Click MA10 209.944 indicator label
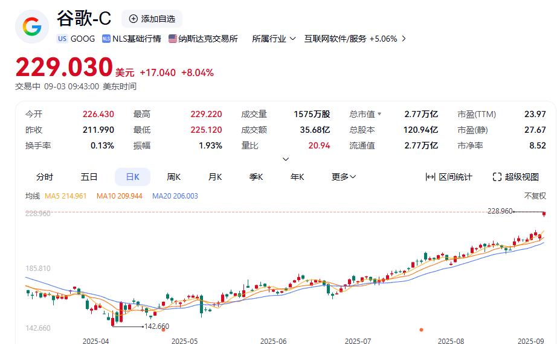557x344 pixels. 120,196
